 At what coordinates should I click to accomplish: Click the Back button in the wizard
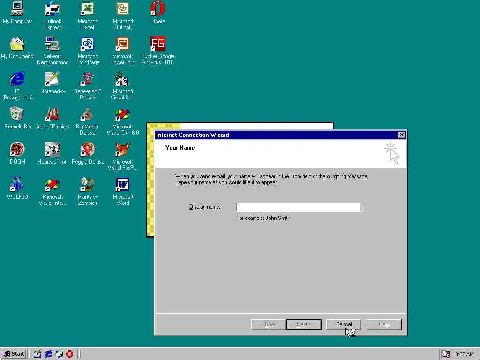pyautogui.click(x=269, y=324)
